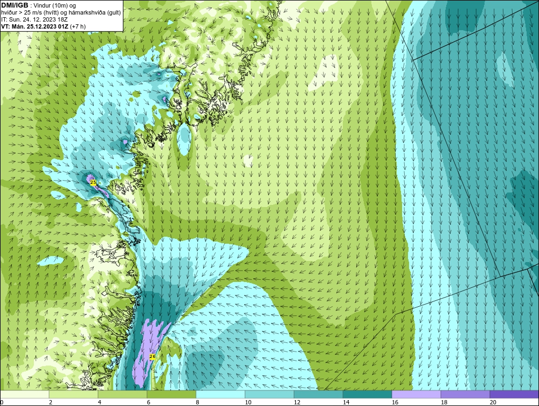539x406 pixels.
Task: Select the 14–16 m/s dark teal swatch
Action: click(367, 394)
